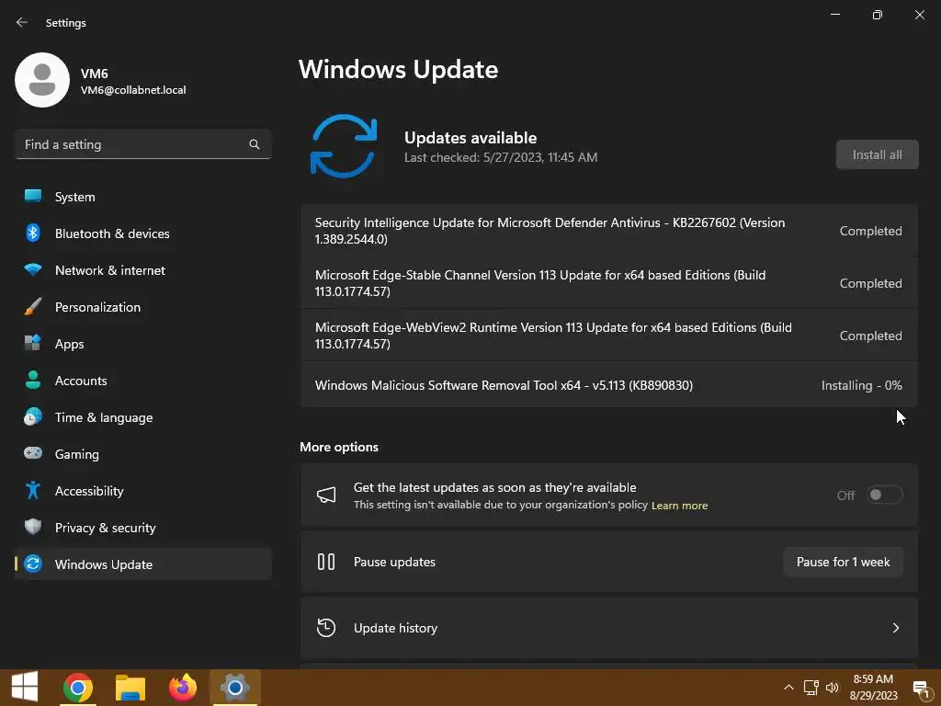This screenshot has width=941, height=706.
Task: Click the System monitor icon in sidebar
Action: click(x=33, y=197)
